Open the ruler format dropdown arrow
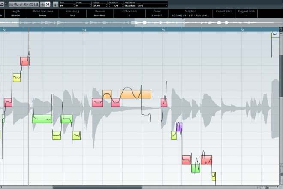 (281, 29)
